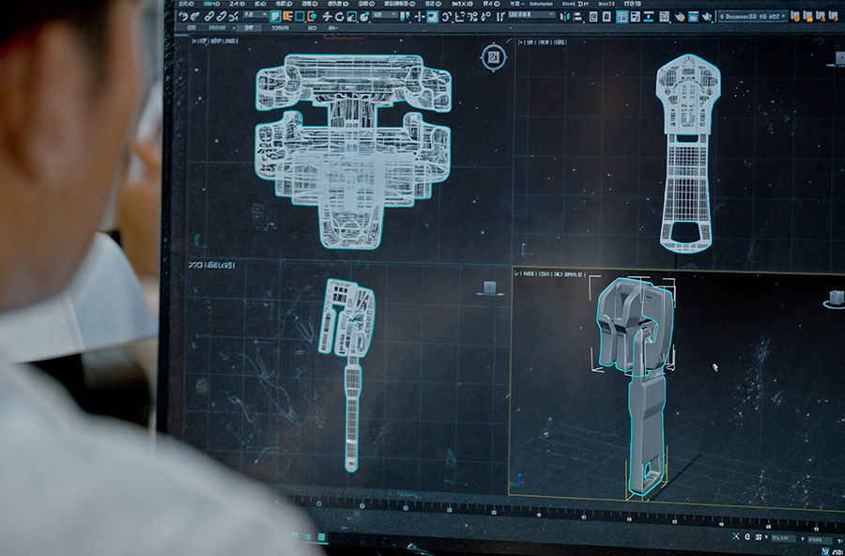Select the circular-arrow rotate tool

point(339,17)
